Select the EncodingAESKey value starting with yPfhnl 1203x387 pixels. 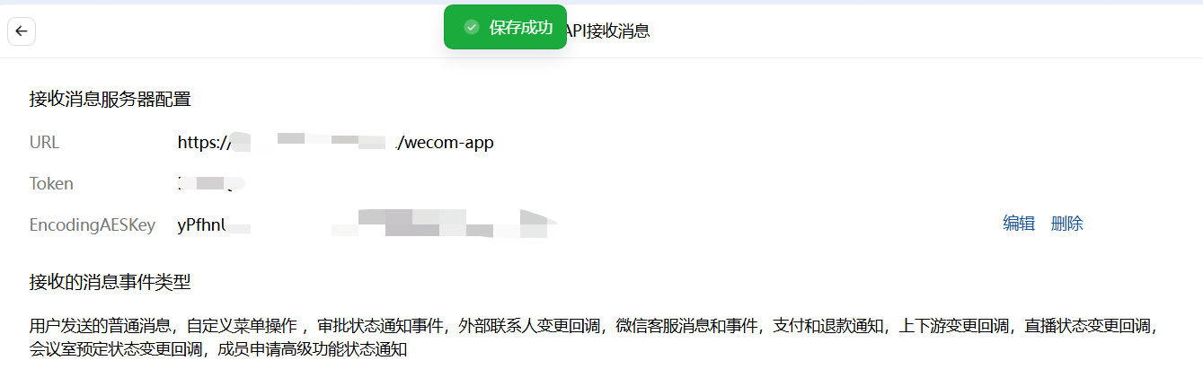[x=367, y=224]
